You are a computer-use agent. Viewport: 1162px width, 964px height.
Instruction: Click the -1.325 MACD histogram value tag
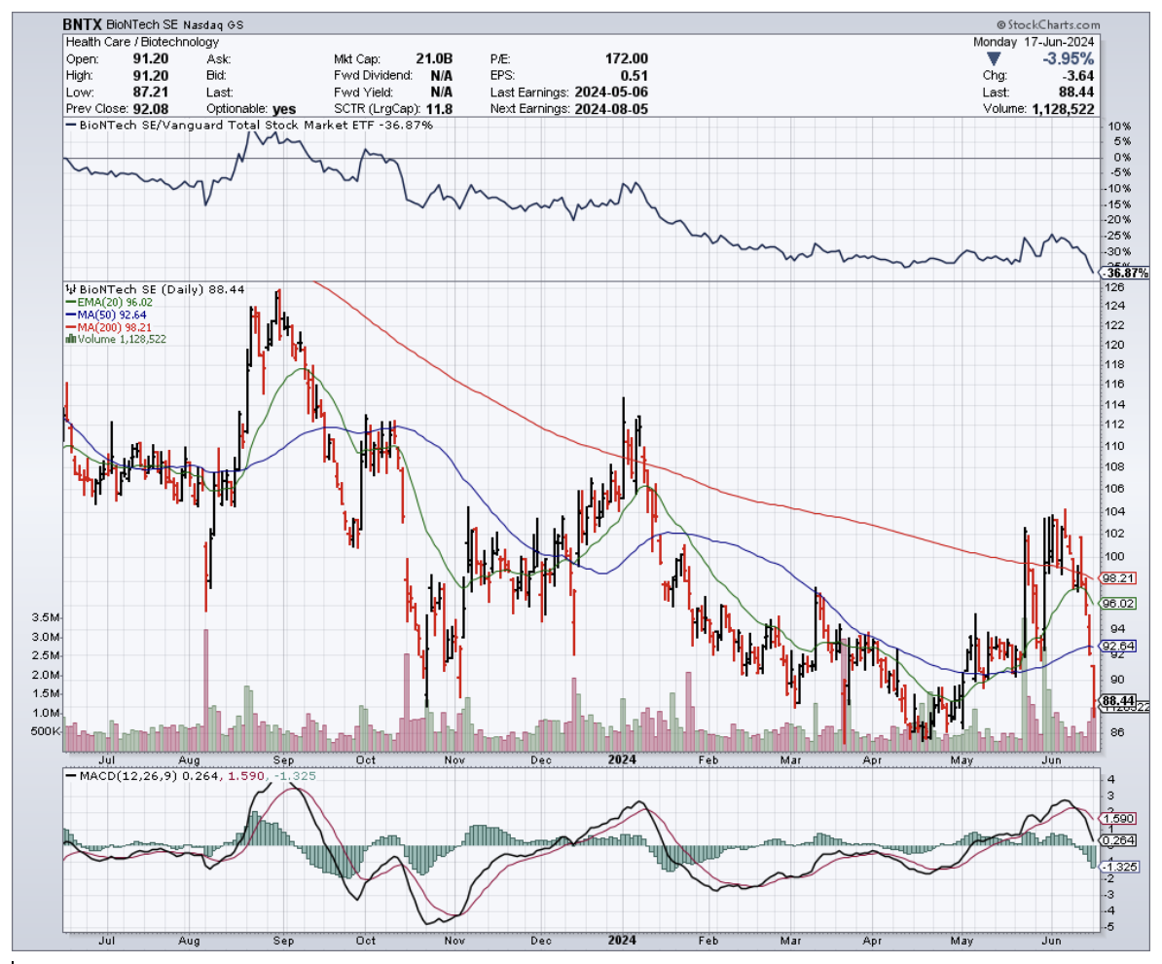click(x=1115, y=866)
